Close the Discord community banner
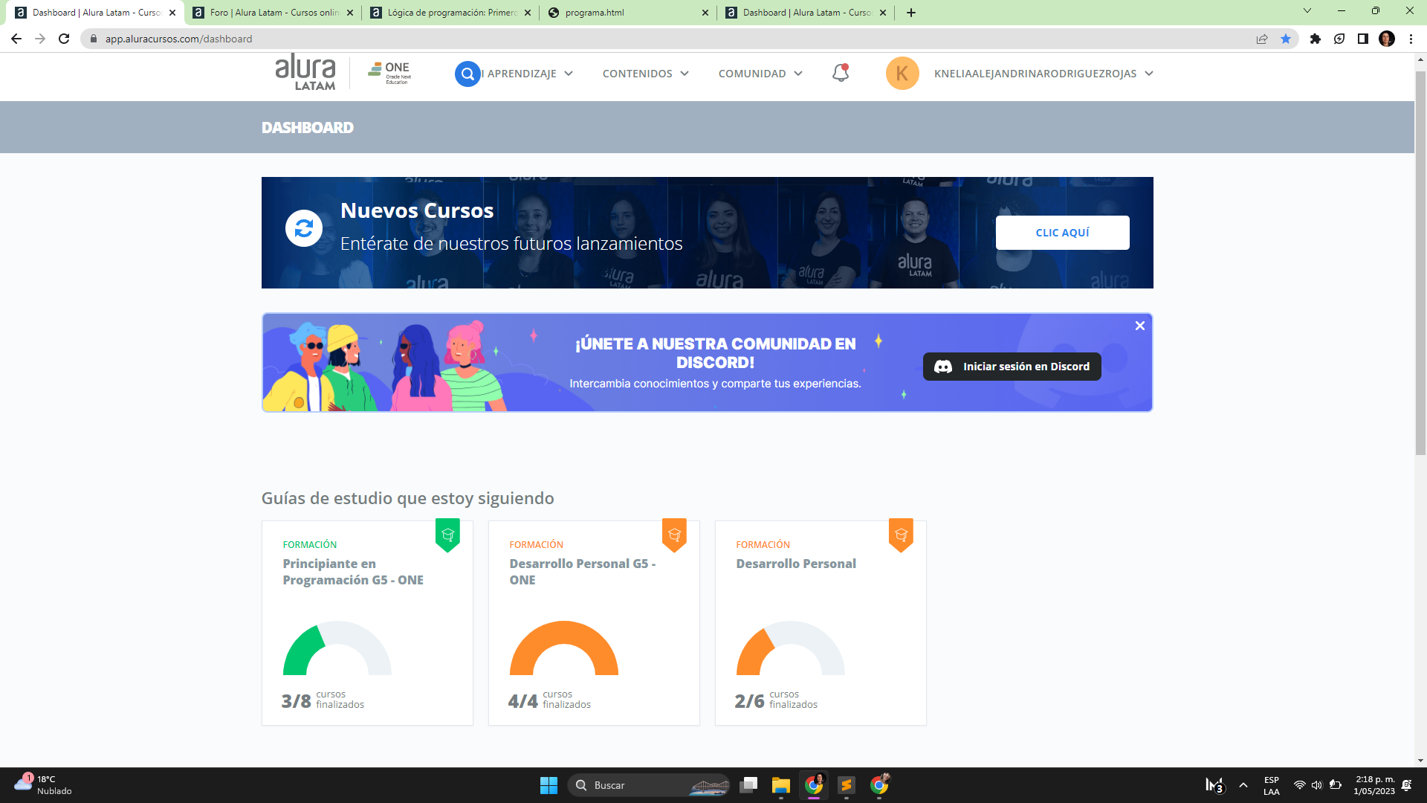 click(x=1139, y=326)
